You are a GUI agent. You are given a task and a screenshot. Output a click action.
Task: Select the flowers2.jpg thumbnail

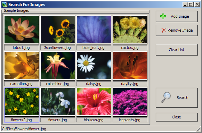22,102
